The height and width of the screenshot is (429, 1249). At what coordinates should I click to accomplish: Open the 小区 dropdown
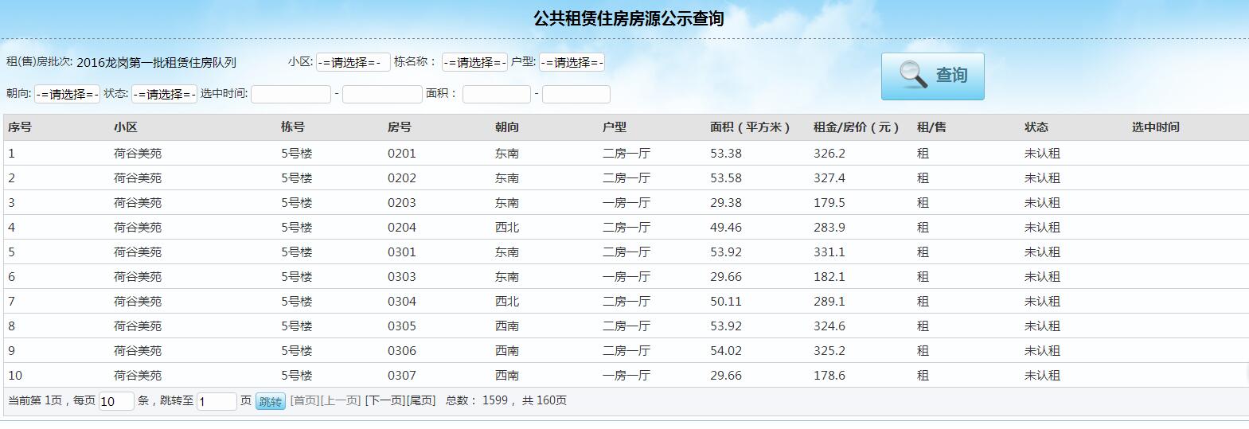click(353, 62)
